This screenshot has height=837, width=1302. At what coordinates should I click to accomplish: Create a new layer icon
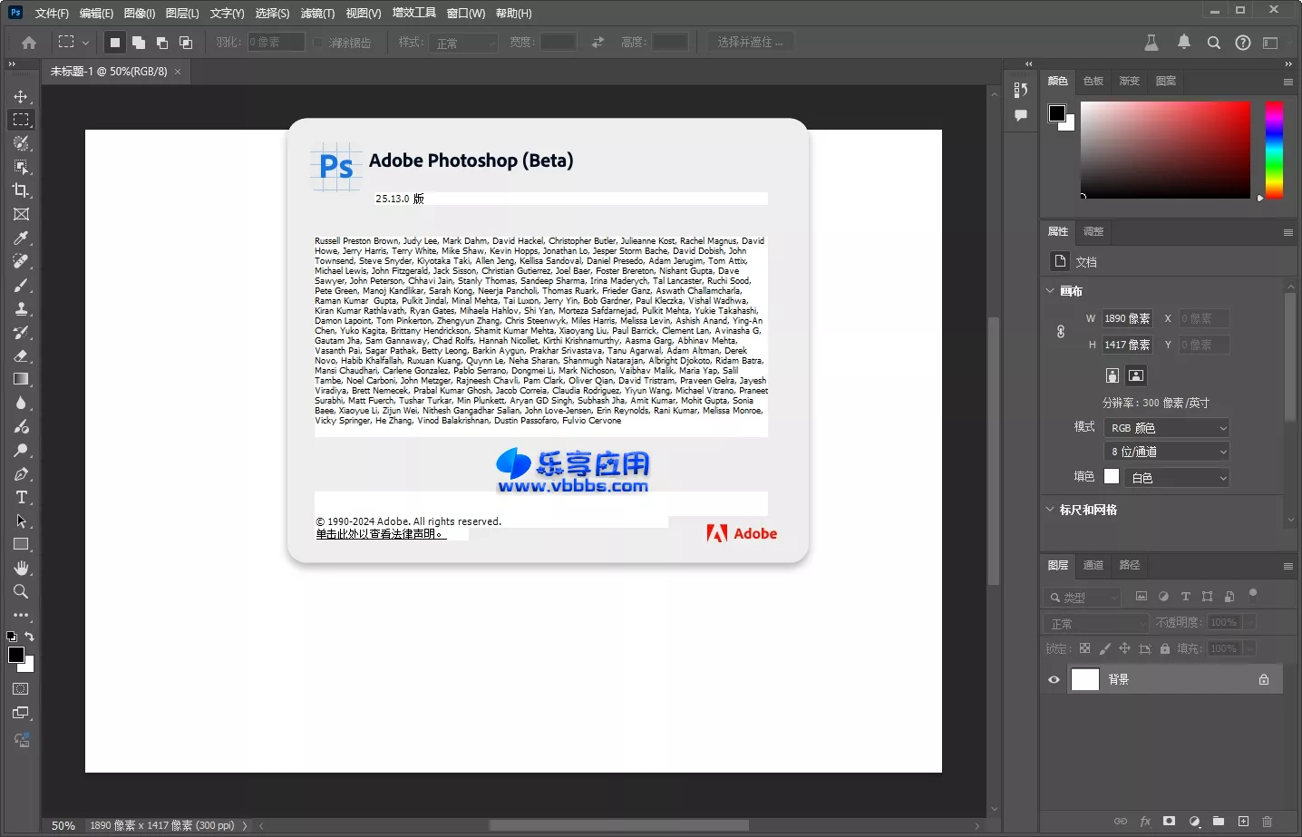pyautogui.click(x=1243, y=821)
